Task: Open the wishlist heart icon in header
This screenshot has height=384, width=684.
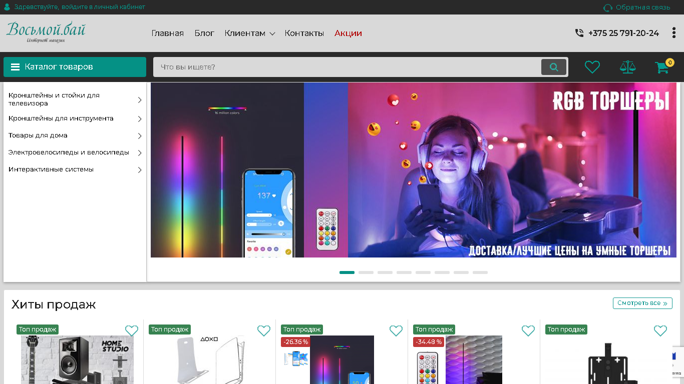Action: point(592,67)
